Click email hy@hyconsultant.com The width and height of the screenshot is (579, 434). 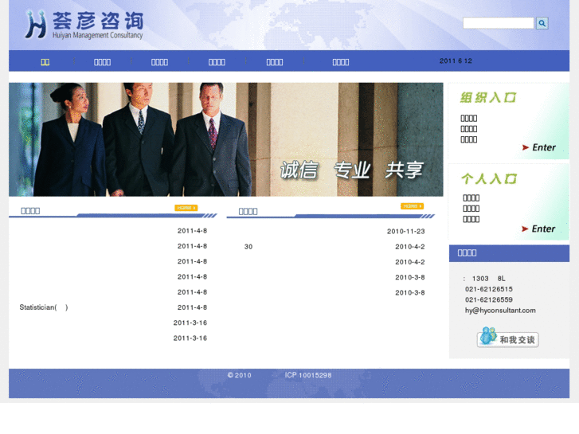[x=500, y=311]
